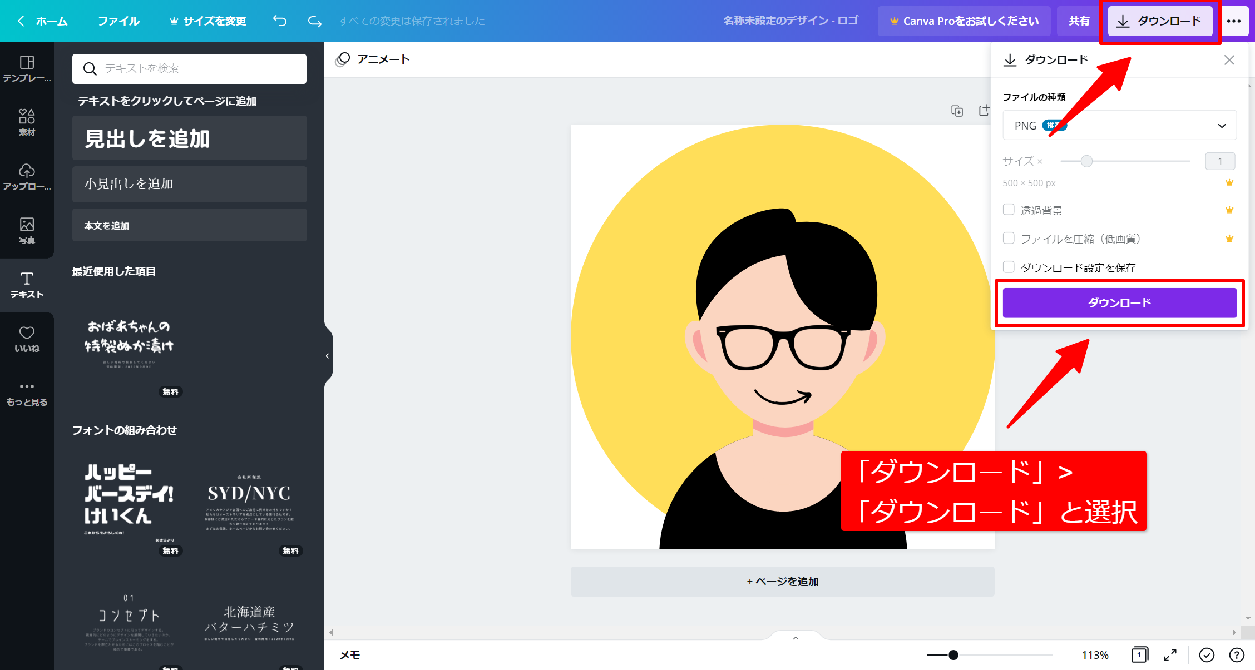Open the アップロード sidebar tab

pyautogui.click(x=27, y=177)
